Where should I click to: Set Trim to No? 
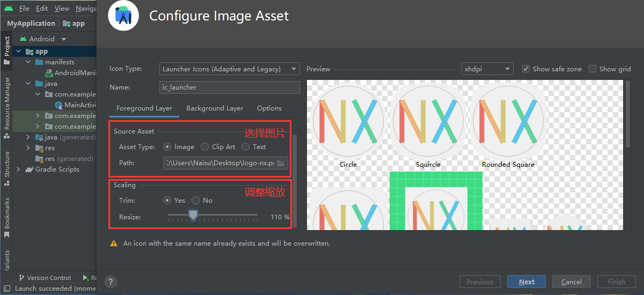196,201
